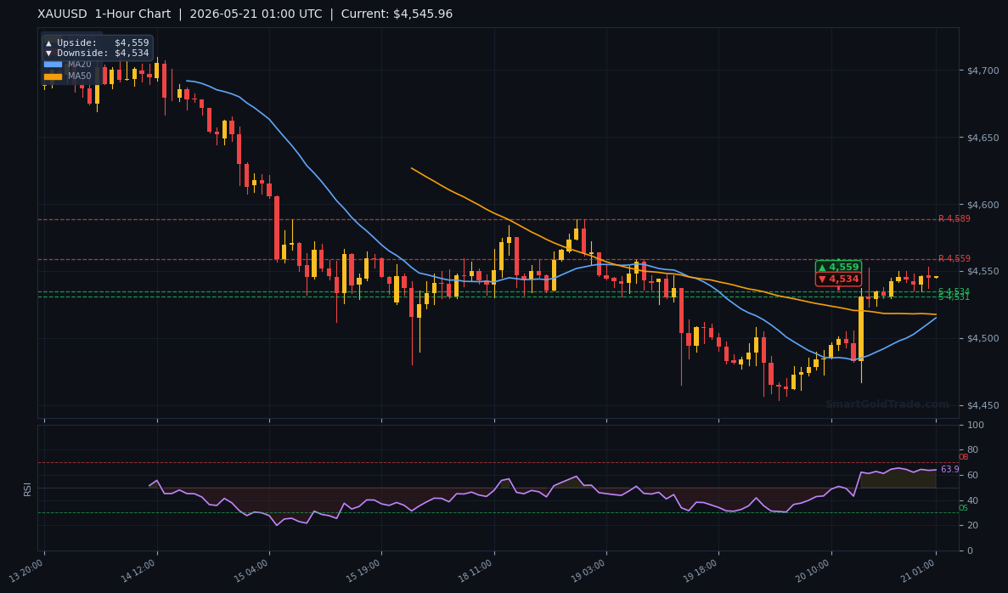The image size is (1008, 593).
Task: Click the 13 20:00 time axis label
Action: click(26, 570)
